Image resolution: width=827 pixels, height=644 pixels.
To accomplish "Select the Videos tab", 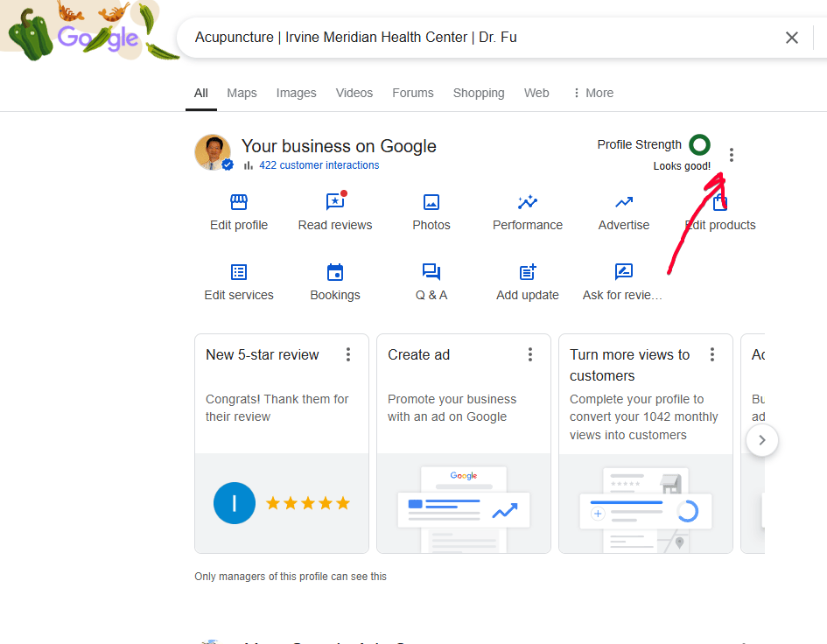I will click(354, 93).
